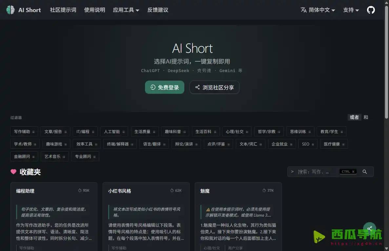Click the floating share icon button
Screen dimensions: 389x251
pyautogui.click(x=370, y=228)
